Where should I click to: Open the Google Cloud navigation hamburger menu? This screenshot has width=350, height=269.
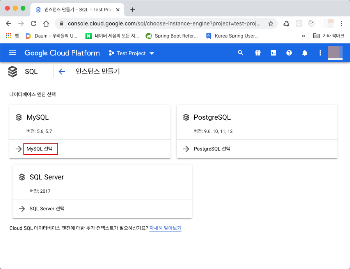click(12, 53)
